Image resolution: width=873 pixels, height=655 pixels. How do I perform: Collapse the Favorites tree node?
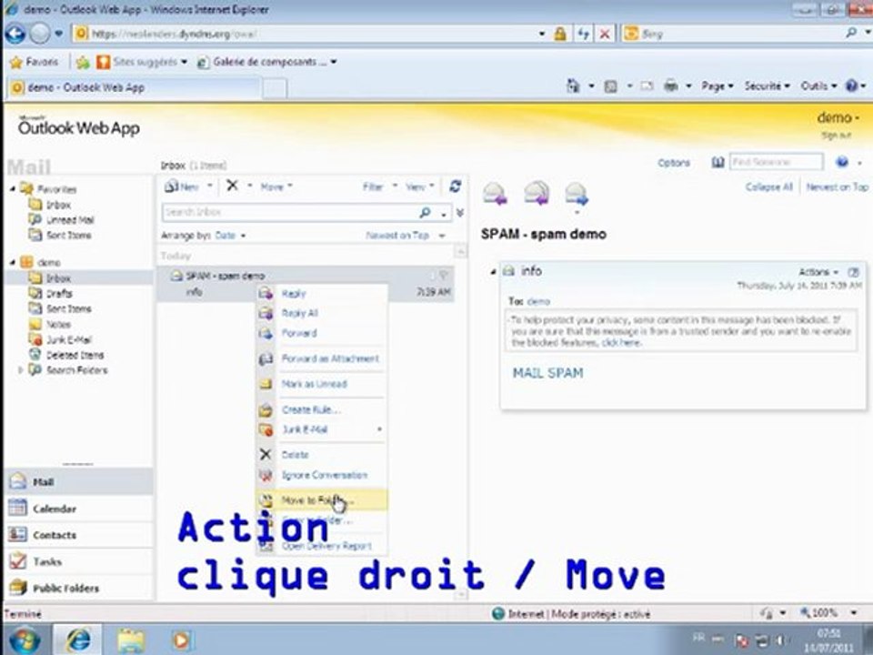click(13, 189)
